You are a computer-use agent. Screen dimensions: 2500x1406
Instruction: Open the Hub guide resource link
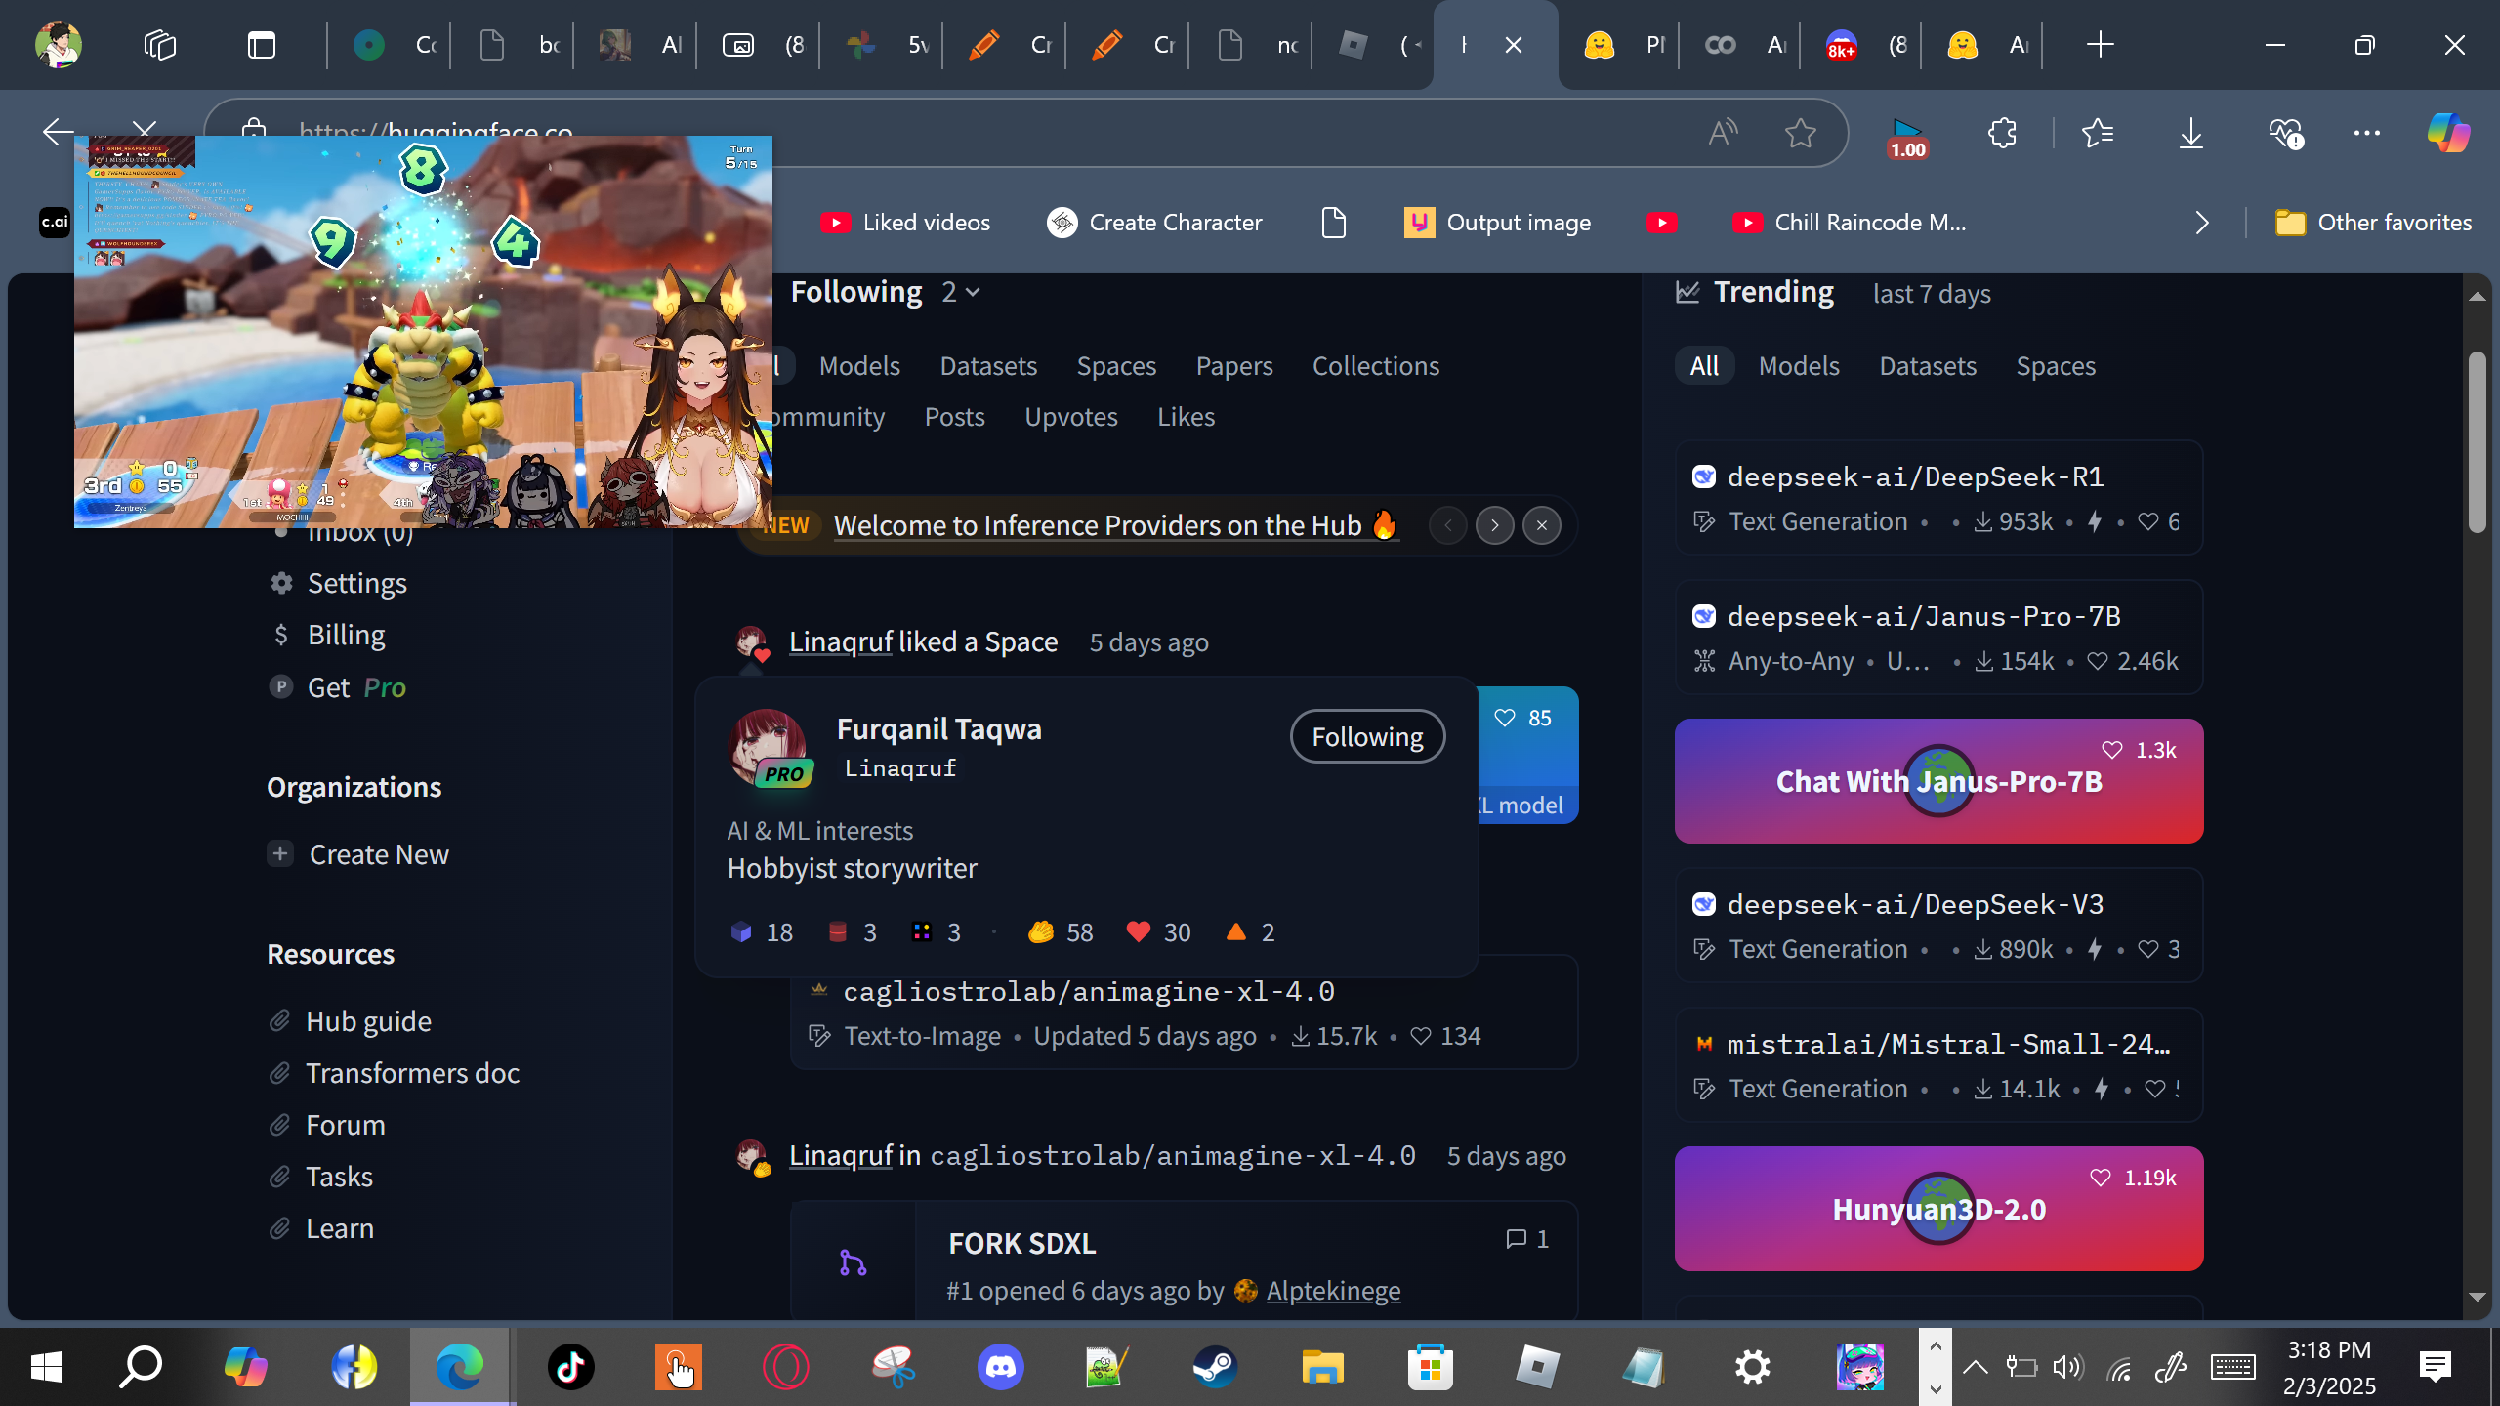point(351,1021)
